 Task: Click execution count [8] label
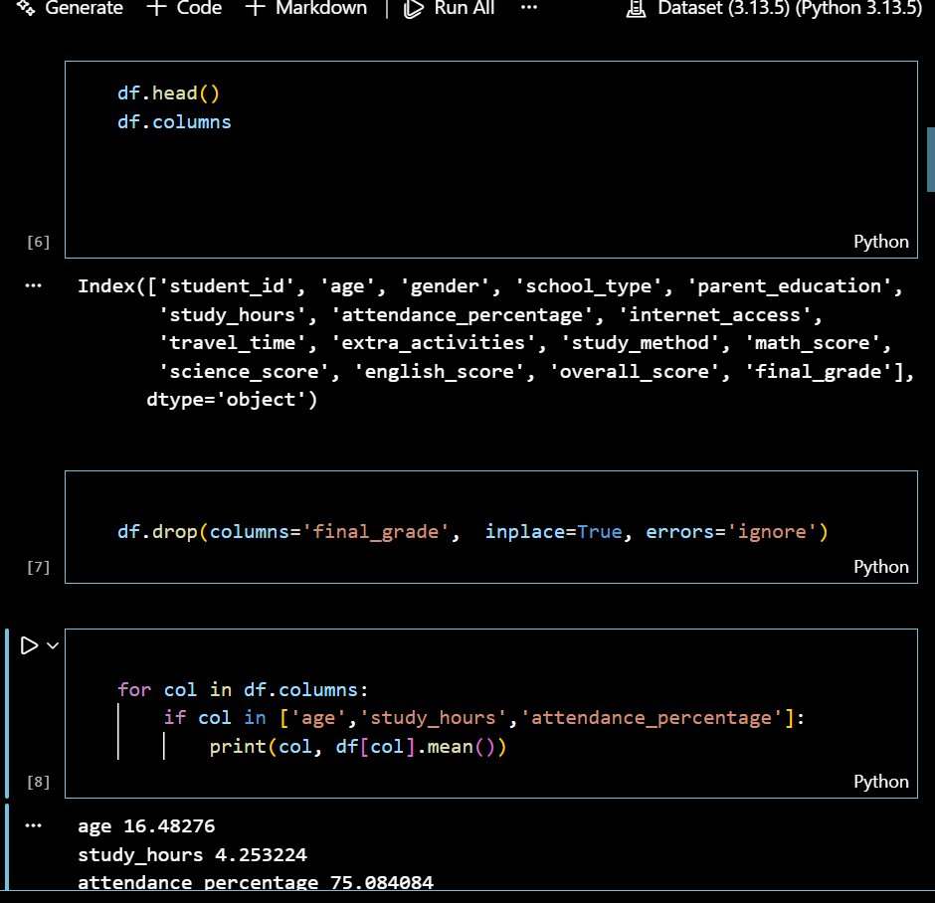(x=38, y=782)
